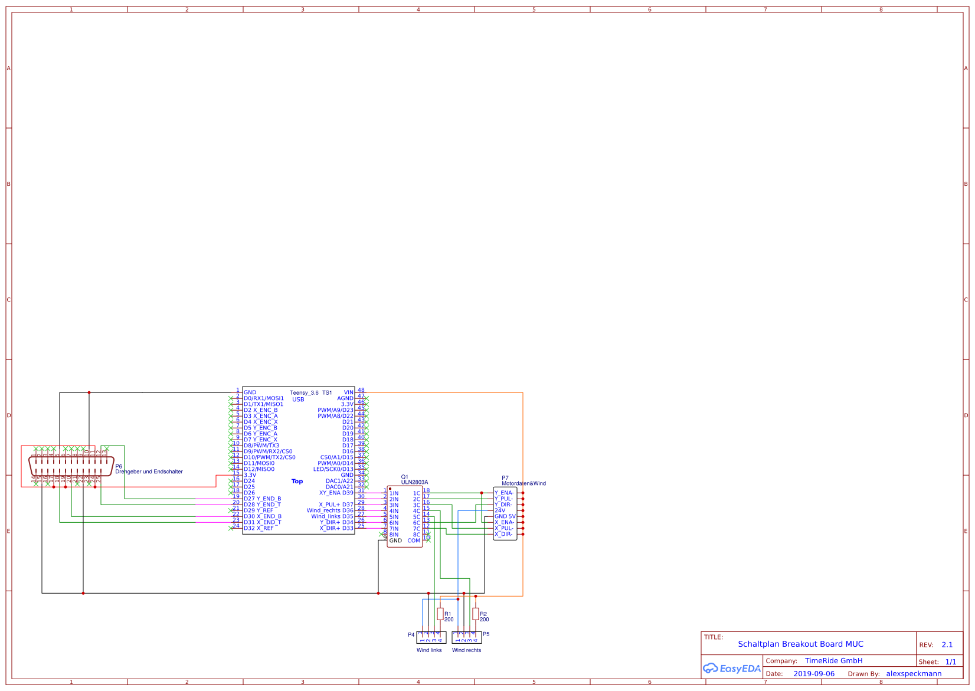This screenshot has width=975, height=691.
Task: Click the company name TimeRide GmbH
Action: point(834,661)
